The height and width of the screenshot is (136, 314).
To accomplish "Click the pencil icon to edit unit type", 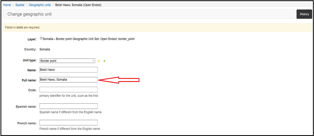I will tap(99, 61).
